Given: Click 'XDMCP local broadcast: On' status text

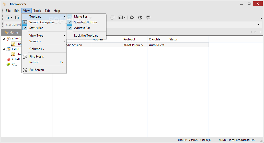Looking at the screenshot, I should click(x=237, y=140).
